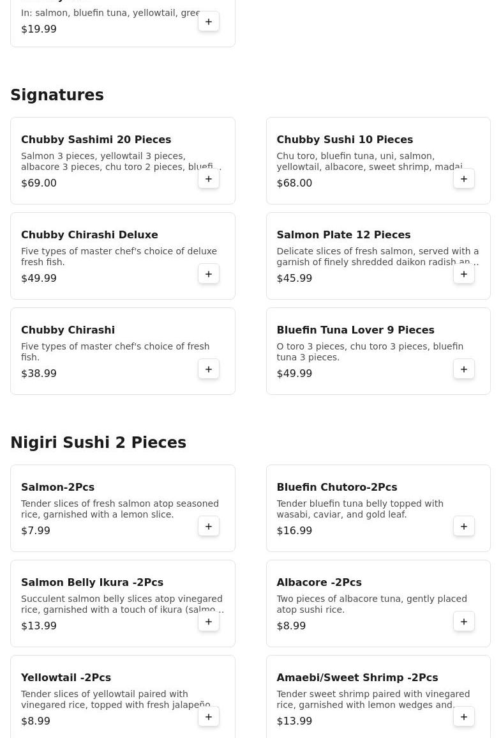
Task: Add Yellowtail -2Pcs nigiri
Action: (209, 717)
